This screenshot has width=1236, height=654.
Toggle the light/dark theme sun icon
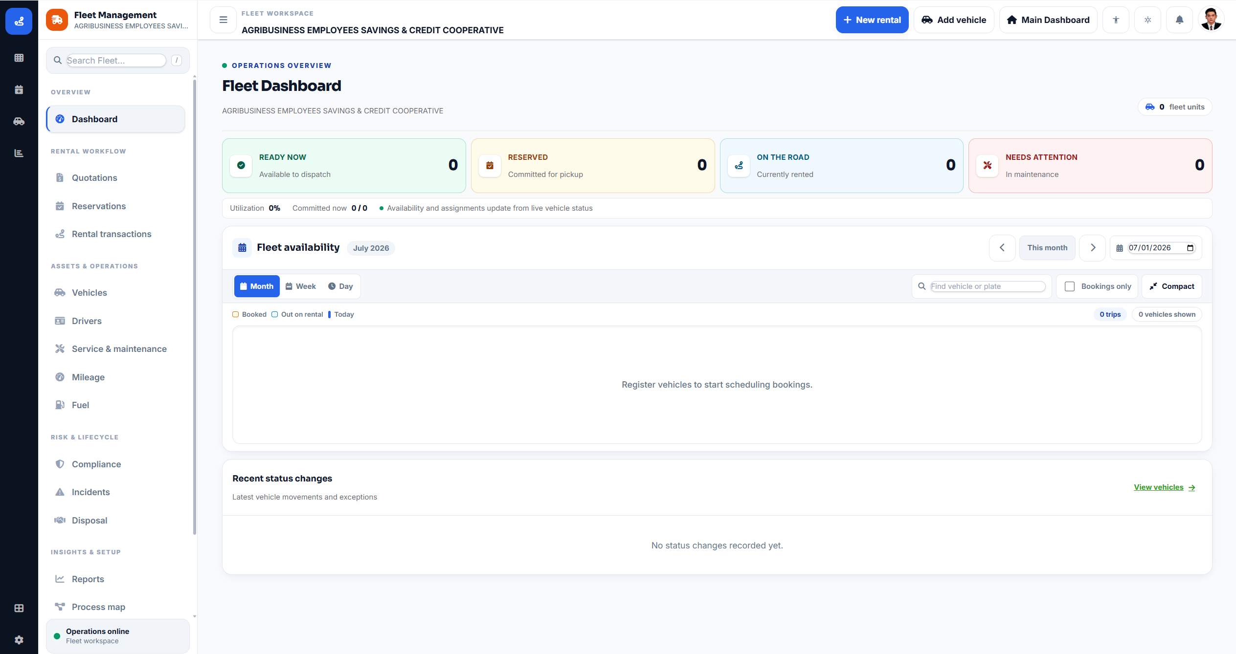pos(1147,20)
